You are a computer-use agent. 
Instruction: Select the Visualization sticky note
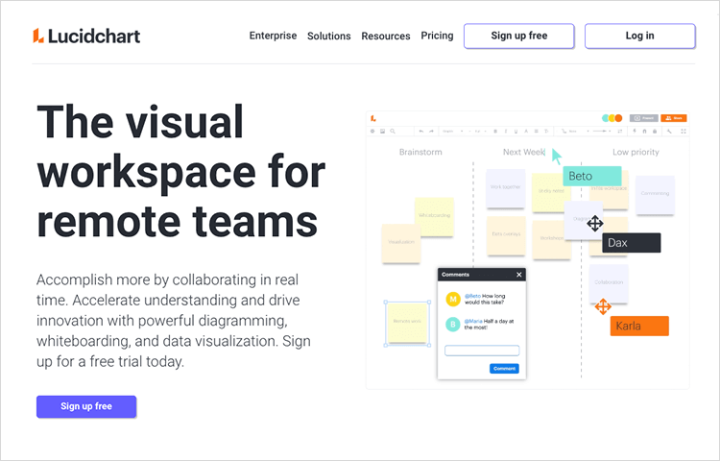pyautogui.click(x=401, y=243)
